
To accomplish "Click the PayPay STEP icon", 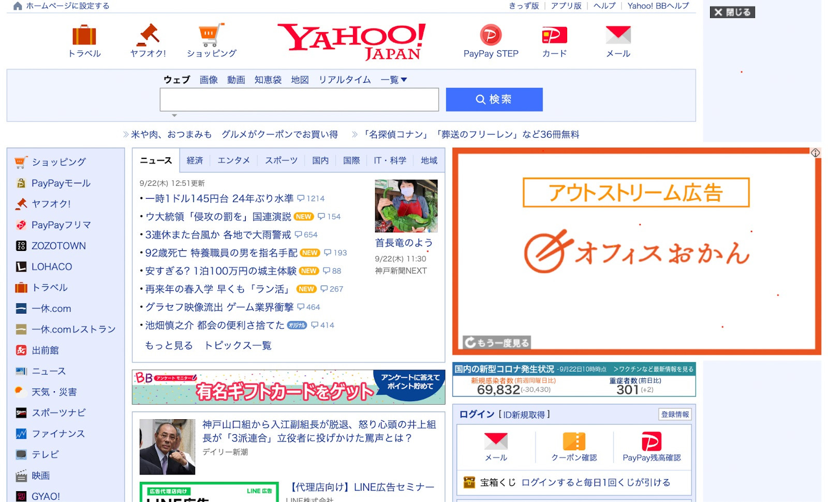I will click(x=491, y=35).
